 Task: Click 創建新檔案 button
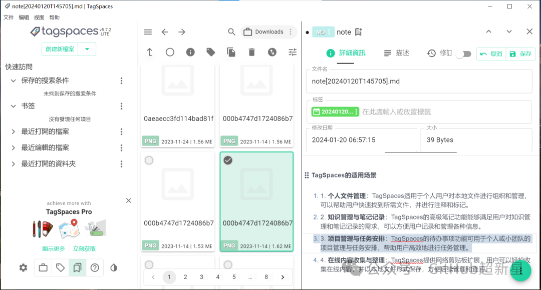point(60,49)
